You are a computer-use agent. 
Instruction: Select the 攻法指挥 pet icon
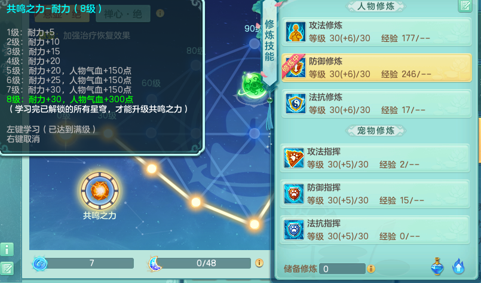pos(294,158)
